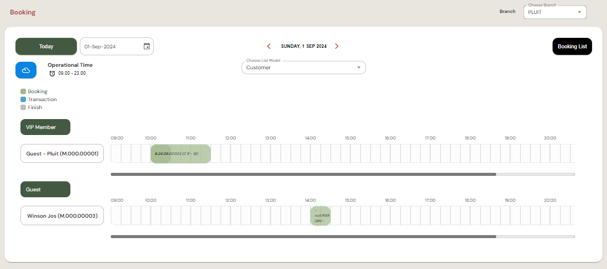The image size is (607, 269).
Task: Open Winson Jos 14:00 booking block
Action: click(x=320, y=216)
